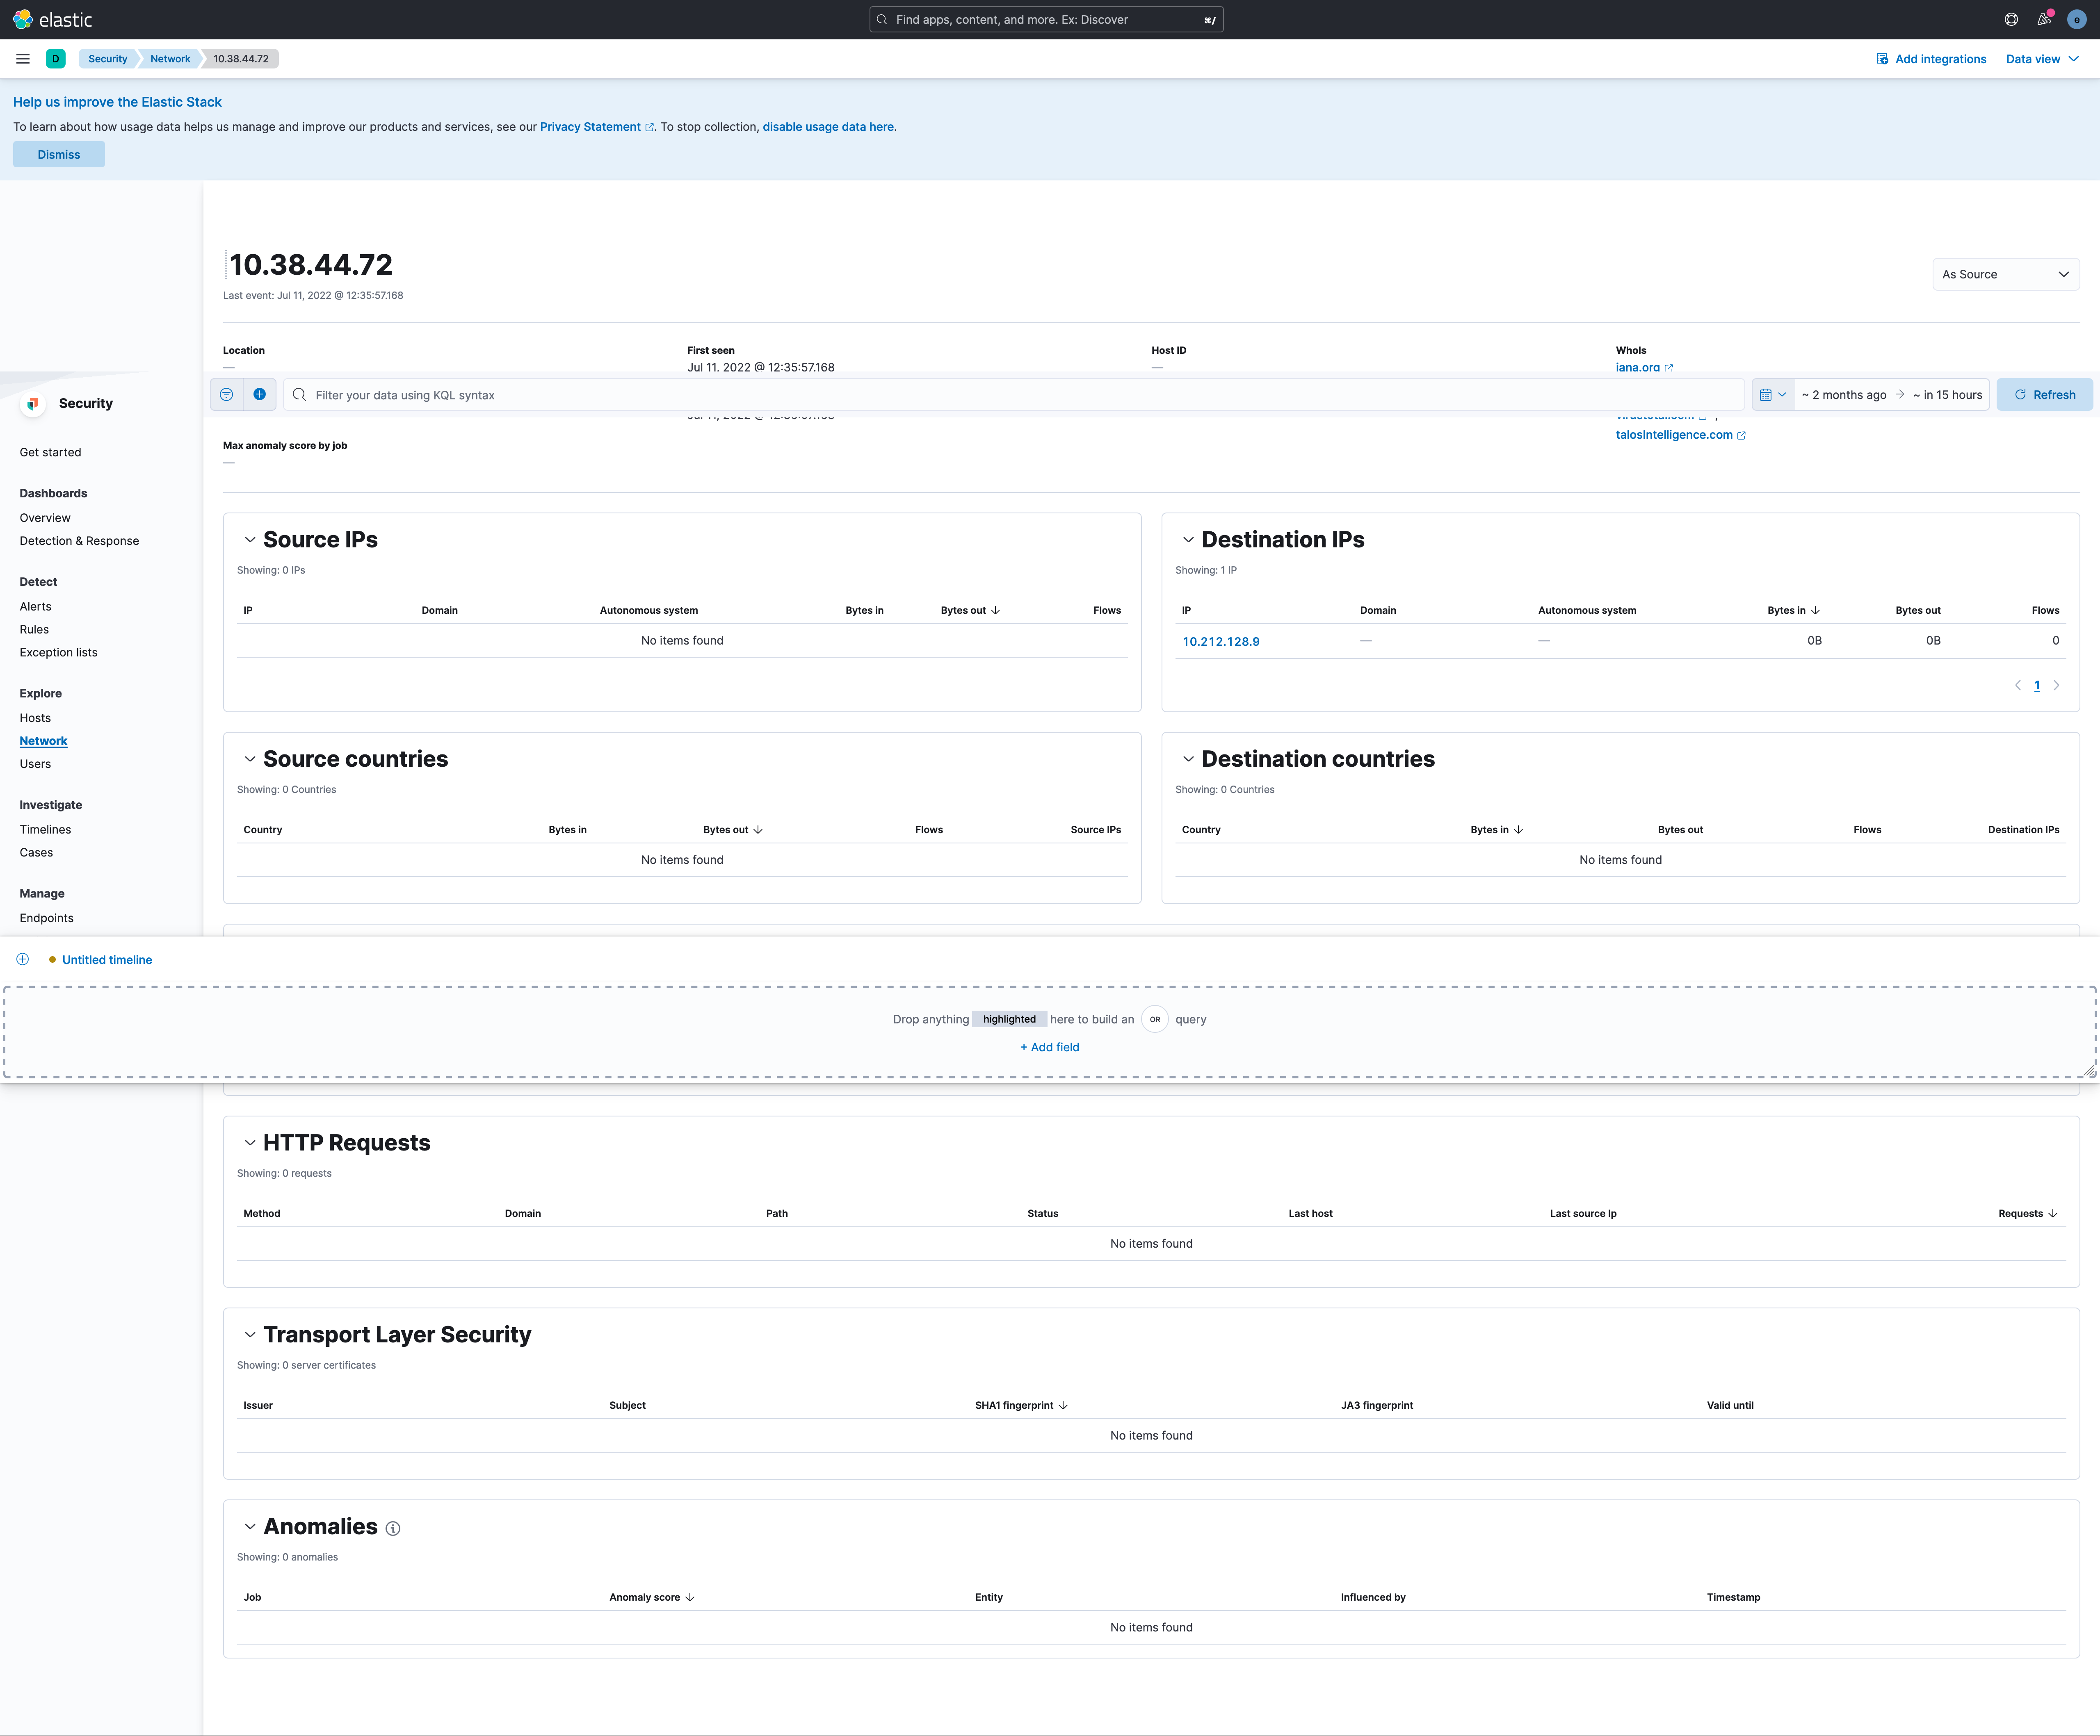This screenshot has height=1736, width=2100.
Task: Collapse the Anomalies panel
Action: (250, 1527)
